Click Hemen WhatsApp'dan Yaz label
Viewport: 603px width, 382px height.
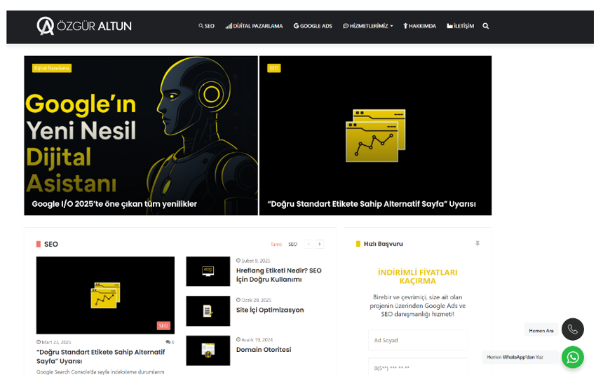(520, 357)
